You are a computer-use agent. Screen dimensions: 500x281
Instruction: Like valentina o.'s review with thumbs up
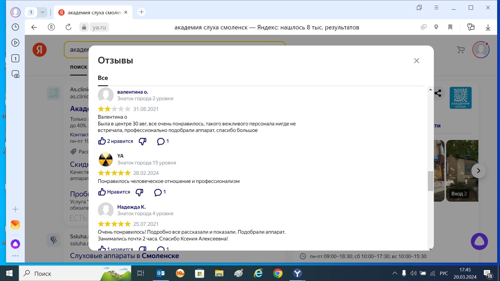point(102,141)
